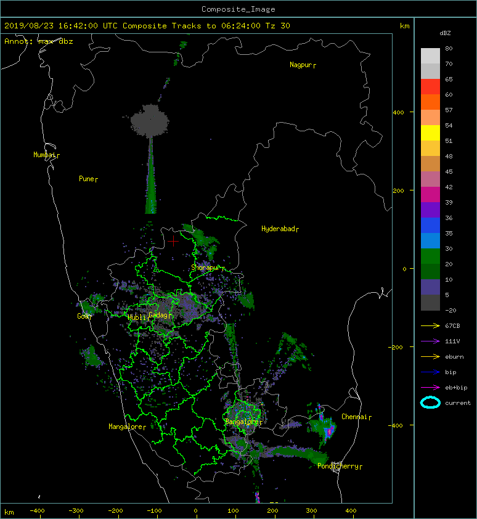The image size is (477, 519).
Task: Select the 60 dBZ red color swatch
Action: [x=430, y=86]
